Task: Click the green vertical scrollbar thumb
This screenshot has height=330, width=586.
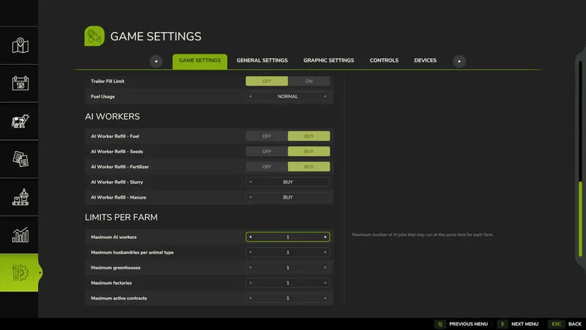Action: click(580, 219)
